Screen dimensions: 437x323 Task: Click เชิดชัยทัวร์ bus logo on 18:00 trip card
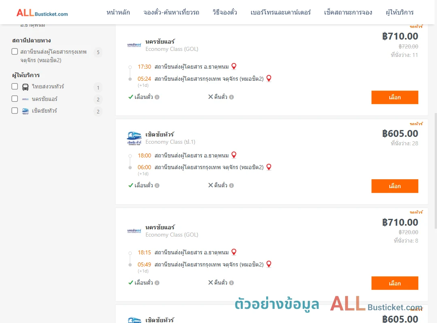tap(134, 138)
